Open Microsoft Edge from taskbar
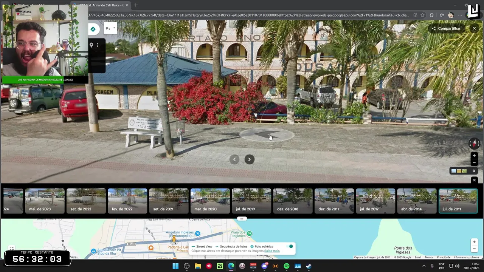Screen dimensions: 484x272 click(x=231, y=266)
